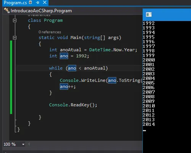Image resolution: width=191 pixels, height=153 pixels.
Task: Click the class icon beside IntroducaoAoCSharp.Program
Action: click(x=6, y=10)
